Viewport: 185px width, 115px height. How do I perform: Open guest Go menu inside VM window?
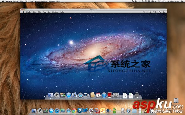tap(49, 12)
